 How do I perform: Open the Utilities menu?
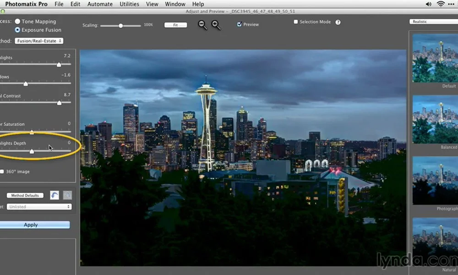point(130,4)
